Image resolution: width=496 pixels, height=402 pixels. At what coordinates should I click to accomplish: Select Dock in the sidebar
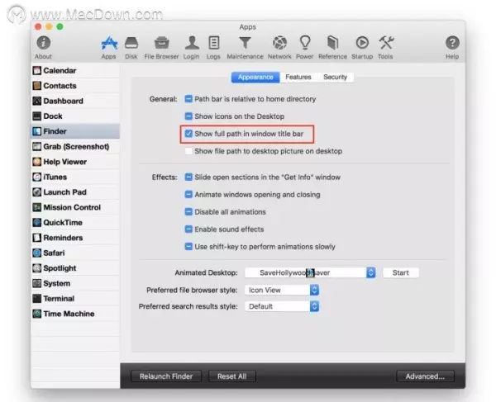[75, 116]
